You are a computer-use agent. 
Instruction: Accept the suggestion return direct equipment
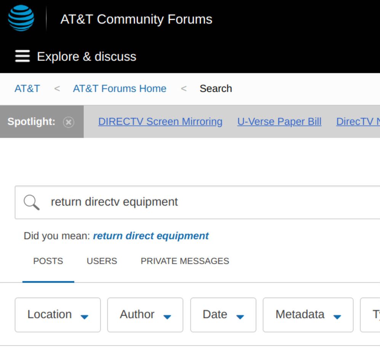click(151, 236)
